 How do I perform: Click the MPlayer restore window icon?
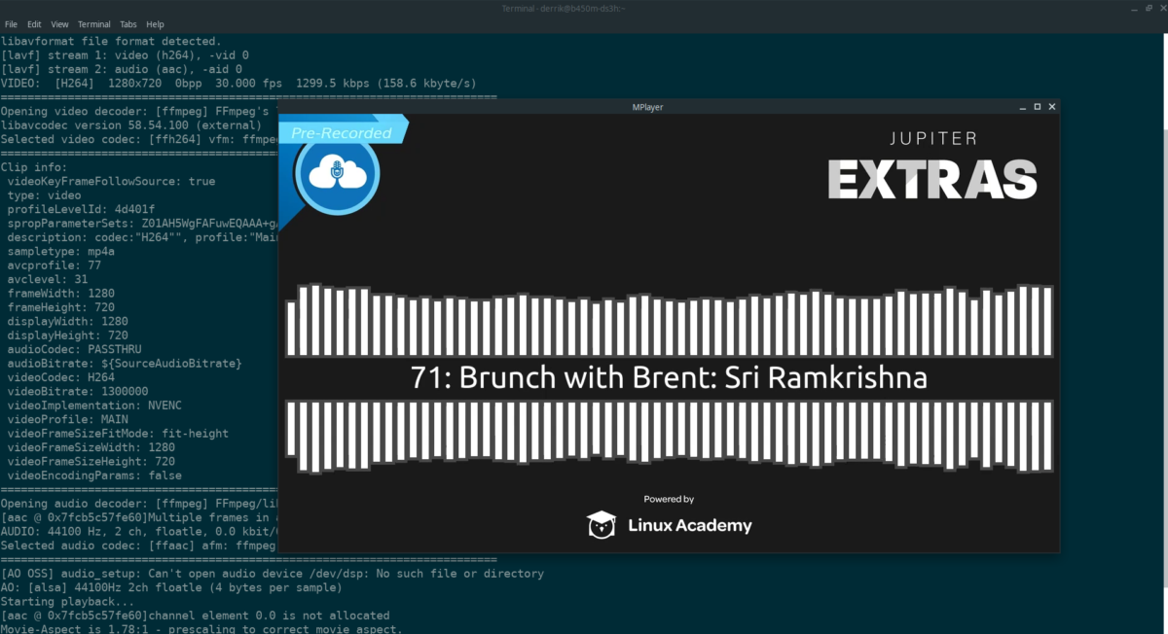click(x=1037, y=107)
